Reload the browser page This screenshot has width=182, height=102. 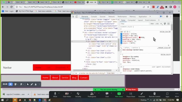11,7
